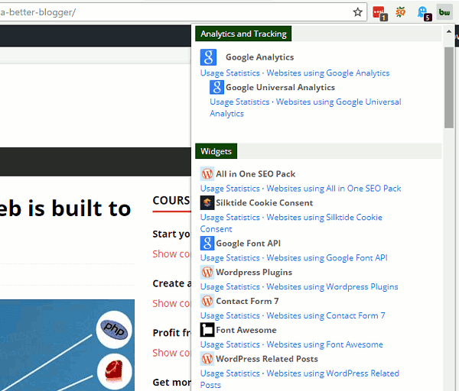Open the red extension with badge 1
This screenshot has width=459, height=391.
379,13
